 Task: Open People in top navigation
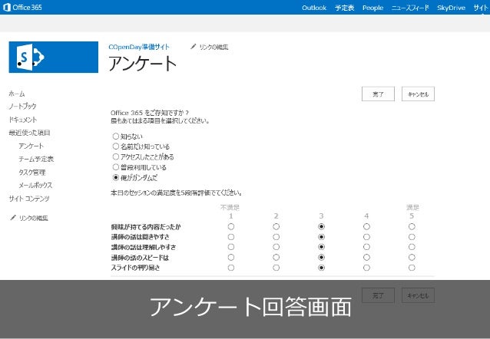pos(372,8)
